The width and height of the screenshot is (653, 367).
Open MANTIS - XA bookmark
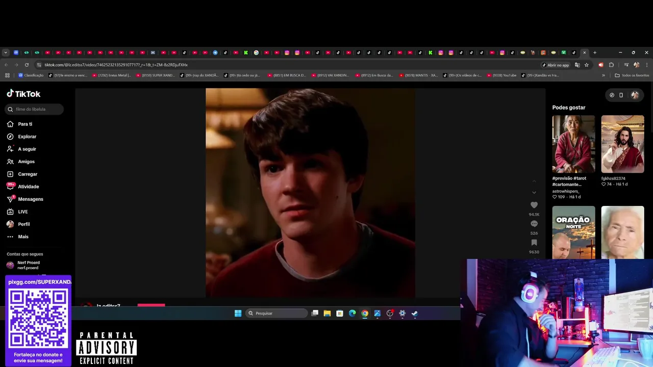click(418, 75)
